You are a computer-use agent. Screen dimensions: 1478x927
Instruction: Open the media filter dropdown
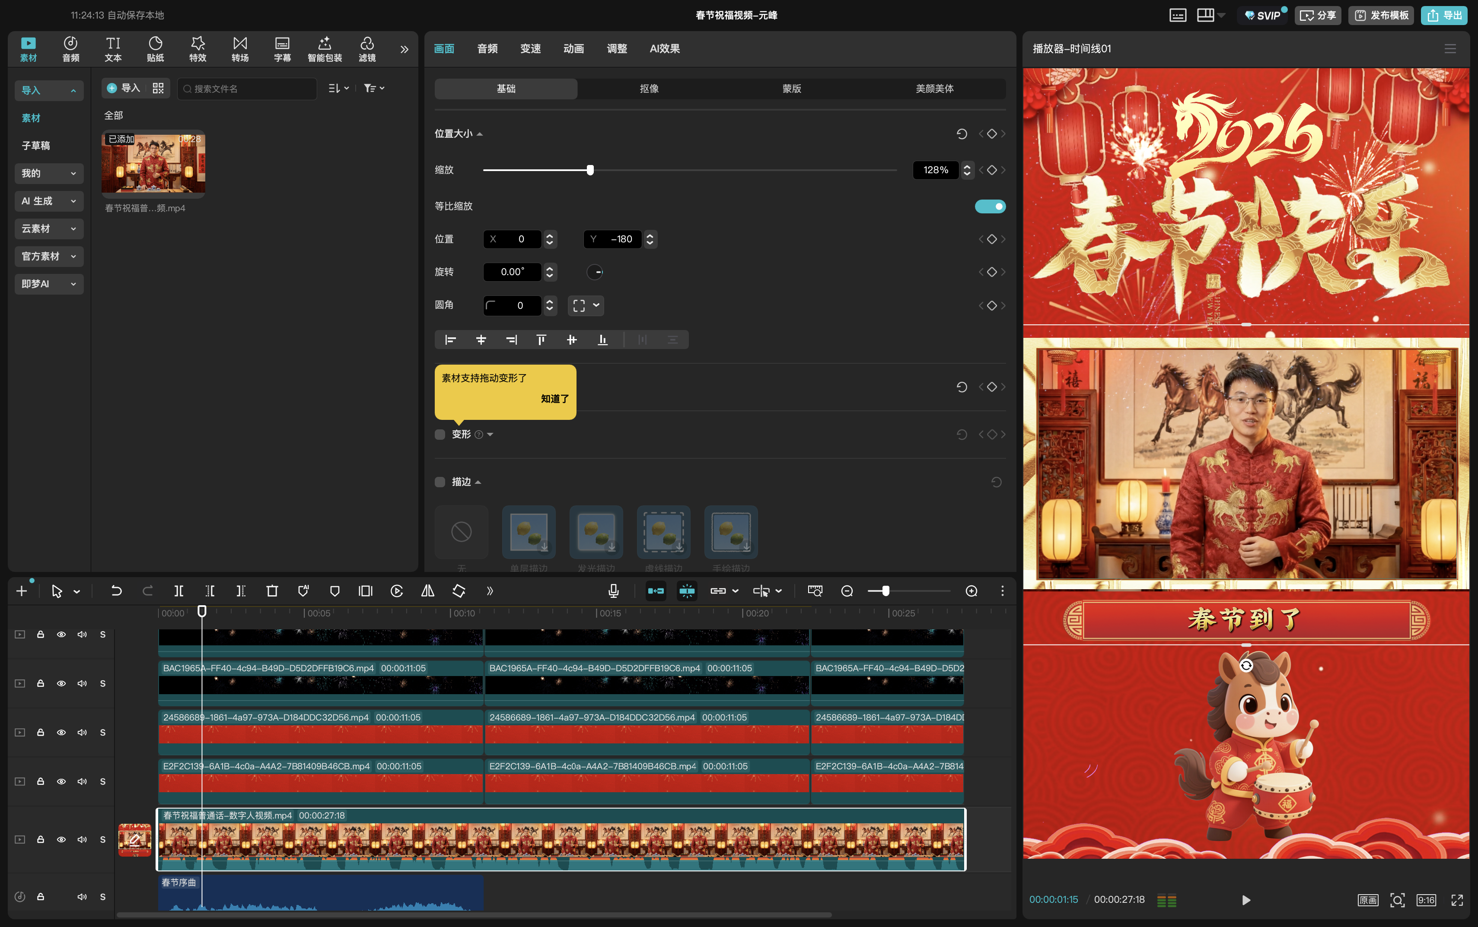point(374,88)
